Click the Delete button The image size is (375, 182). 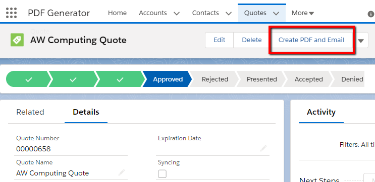click(251, 40)
